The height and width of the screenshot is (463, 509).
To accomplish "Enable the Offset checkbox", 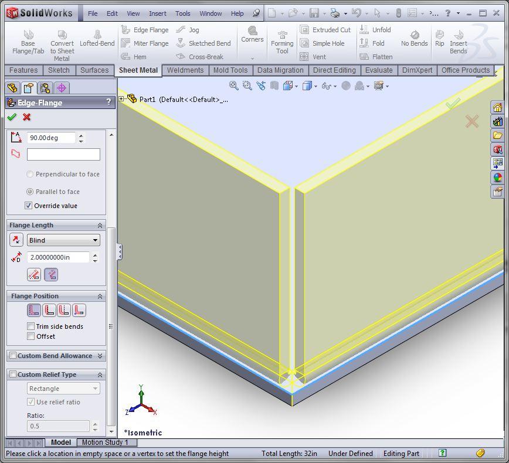I will (x=31, y=336).
